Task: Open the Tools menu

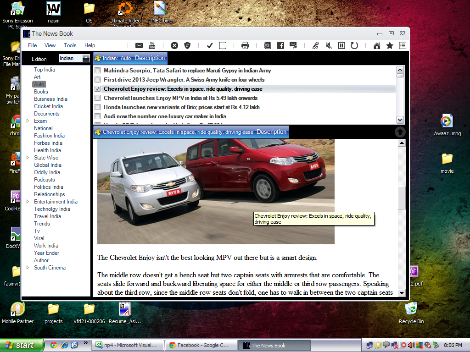Action: coord(70,45)
